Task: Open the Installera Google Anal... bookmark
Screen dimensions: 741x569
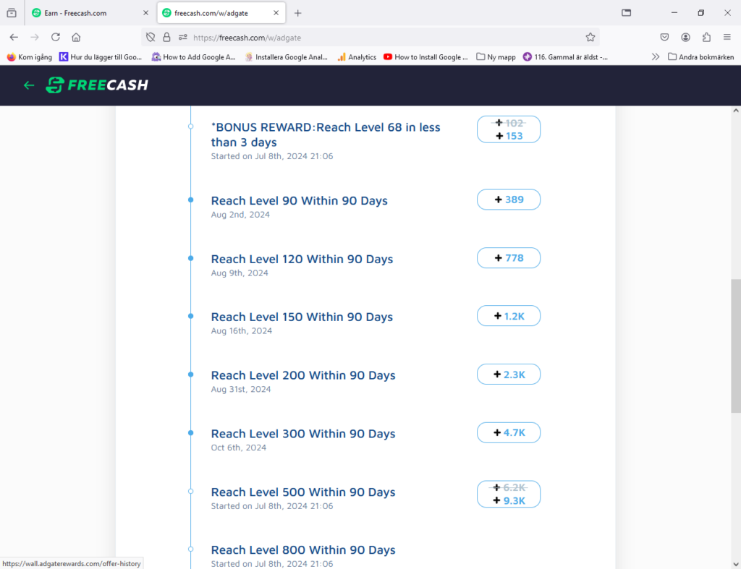Action: 286,57
